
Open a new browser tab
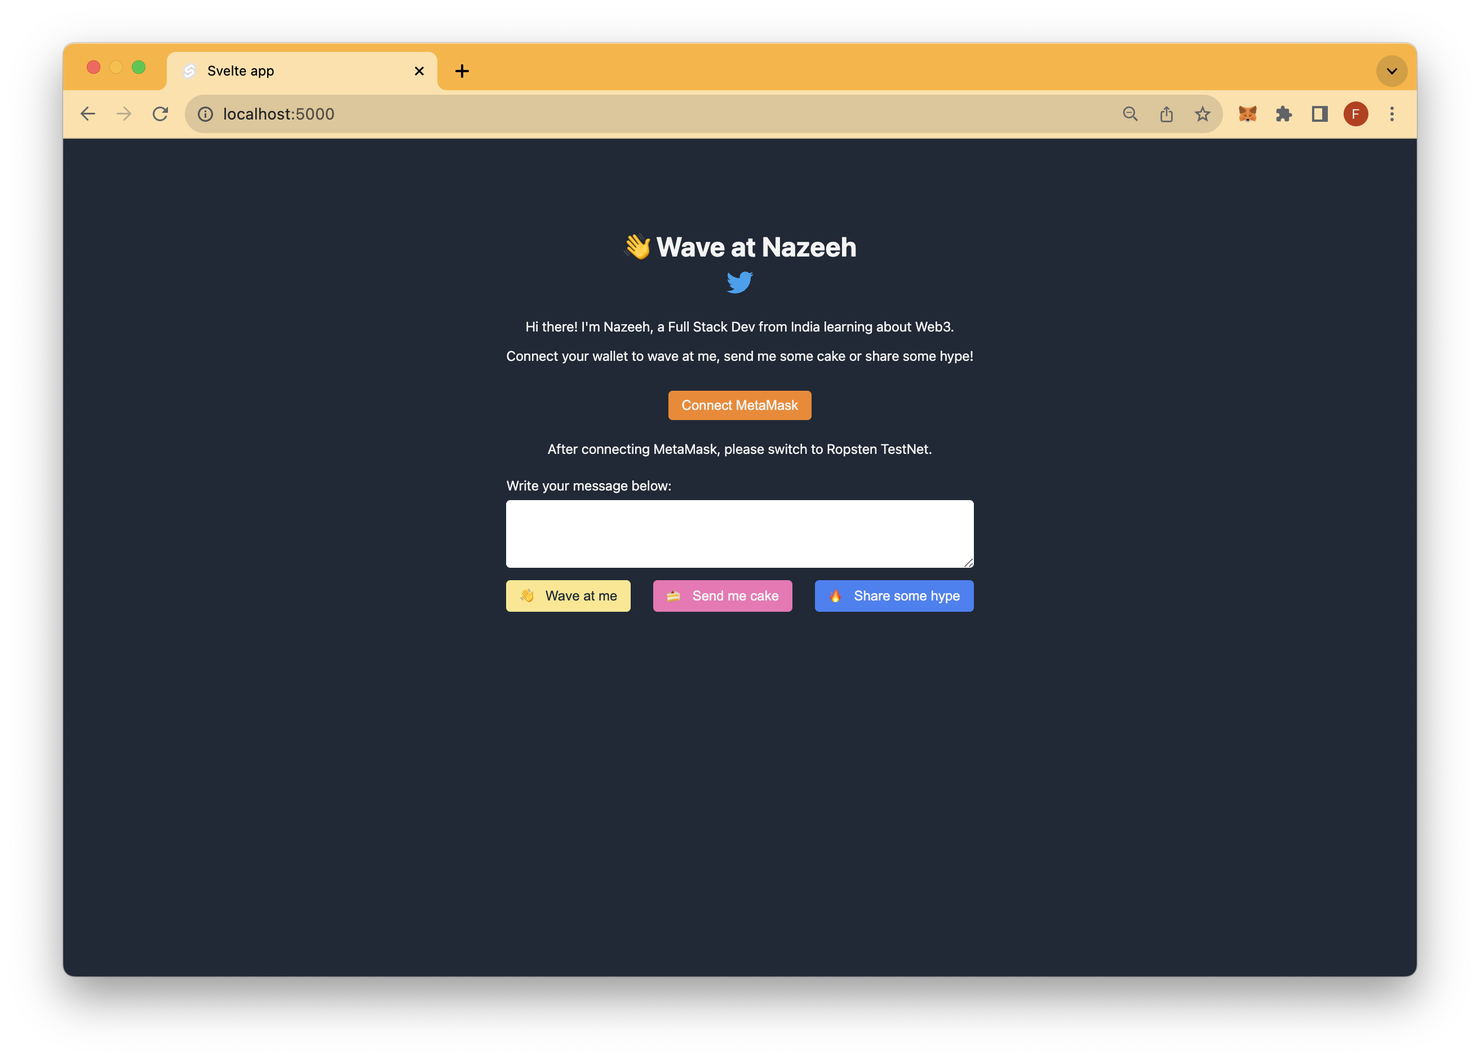(x=462, y=71)
